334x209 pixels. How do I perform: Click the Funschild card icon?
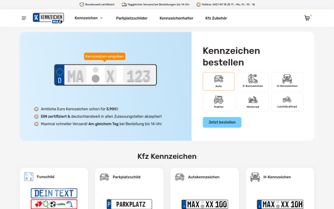click(x=29, y=177)
